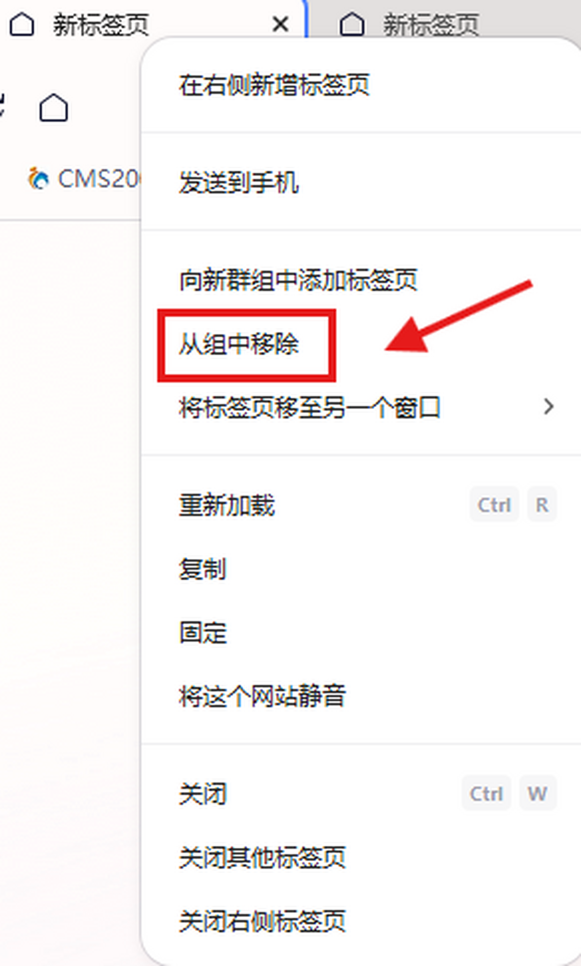581x966 pixels.
Task: Click the home icon in toolbar
Action: pyautogui.click(x=53, y=107)
